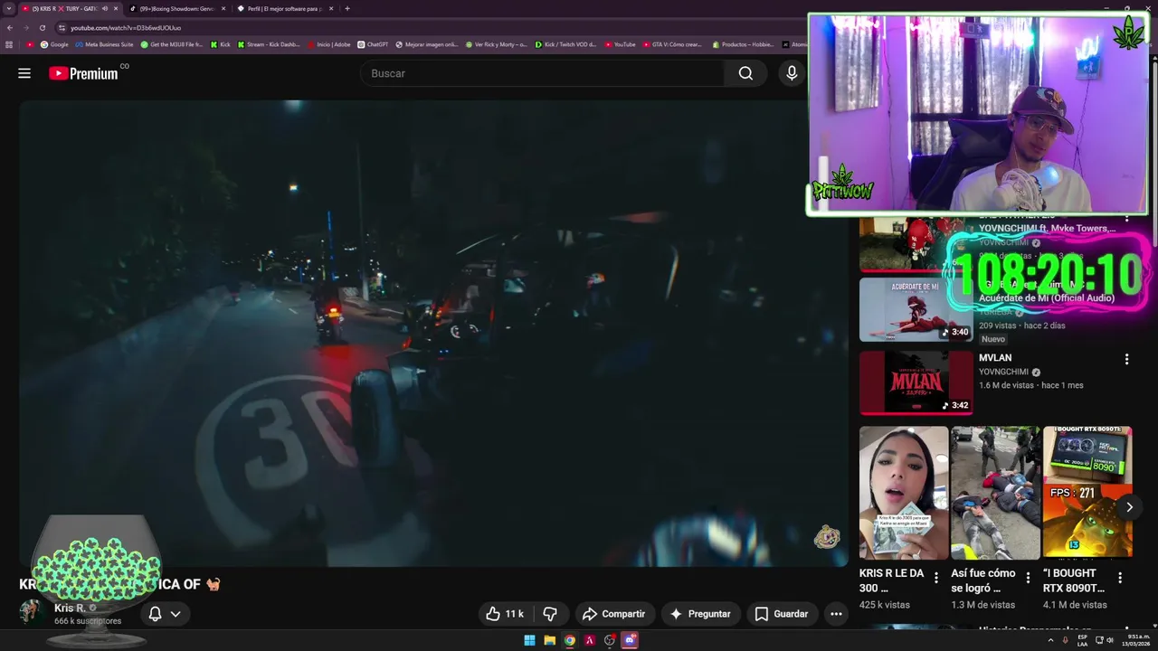This screenshot has width=1158, height=651.
Task: Open the Productos Hobbie bookmark
Action: pos(743,44)
